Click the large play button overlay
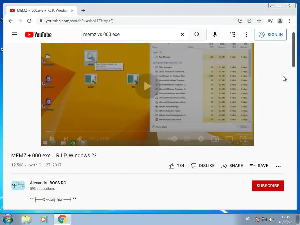The width and height of the screenshot is (300, 225). pyautogui.click(x=148, y=86)
